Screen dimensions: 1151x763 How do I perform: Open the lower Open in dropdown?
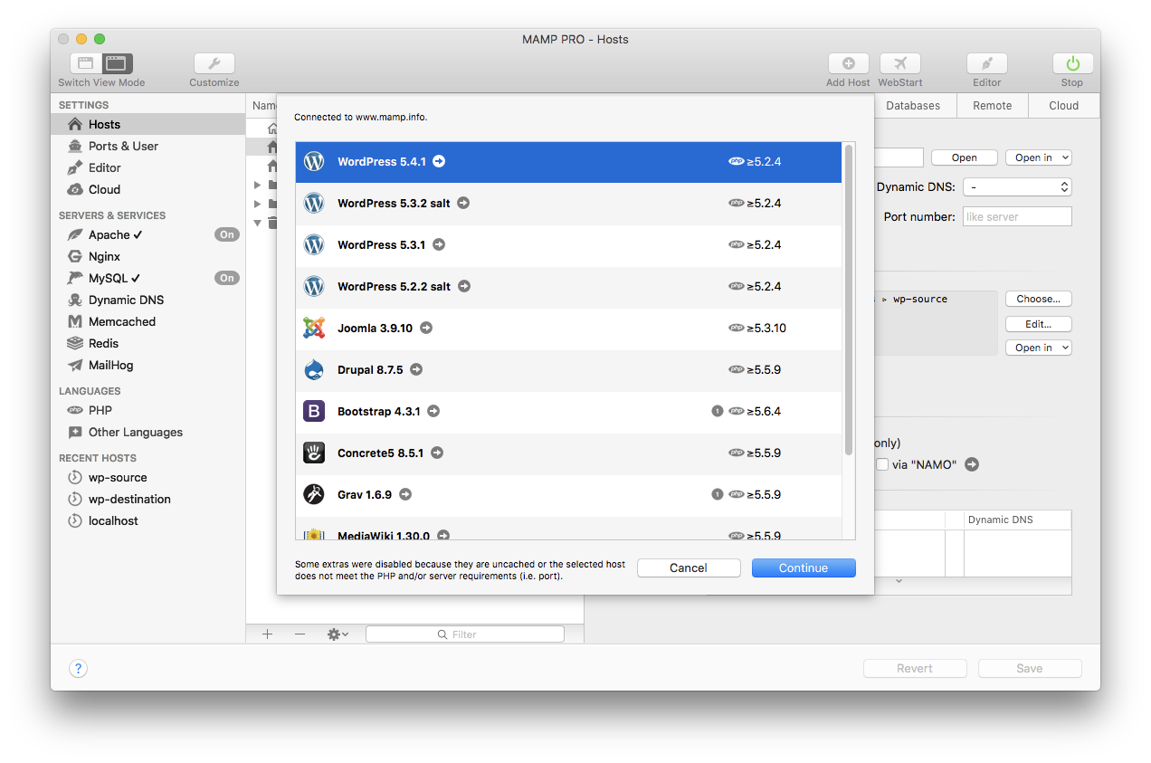1039,348
